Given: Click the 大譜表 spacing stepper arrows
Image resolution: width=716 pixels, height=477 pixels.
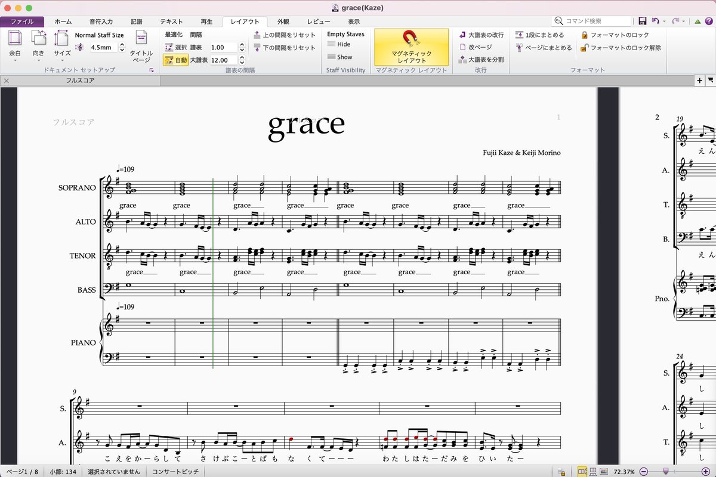Looking at the screenshot, I should coord(242,60).
